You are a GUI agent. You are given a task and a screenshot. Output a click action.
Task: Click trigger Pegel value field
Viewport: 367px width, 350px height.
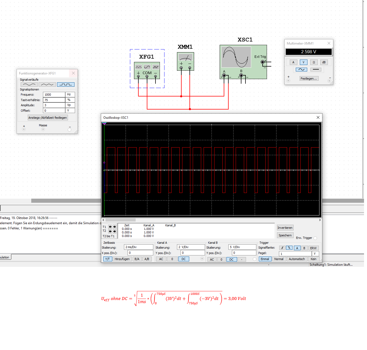[x=295, y=254]
